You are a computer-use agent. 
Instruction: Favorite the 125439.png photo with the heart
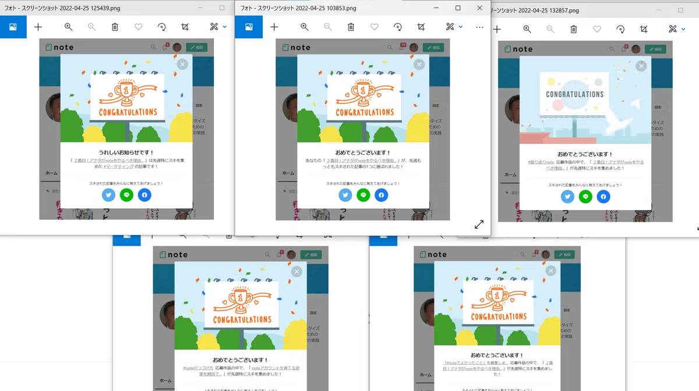pos(138,27)
